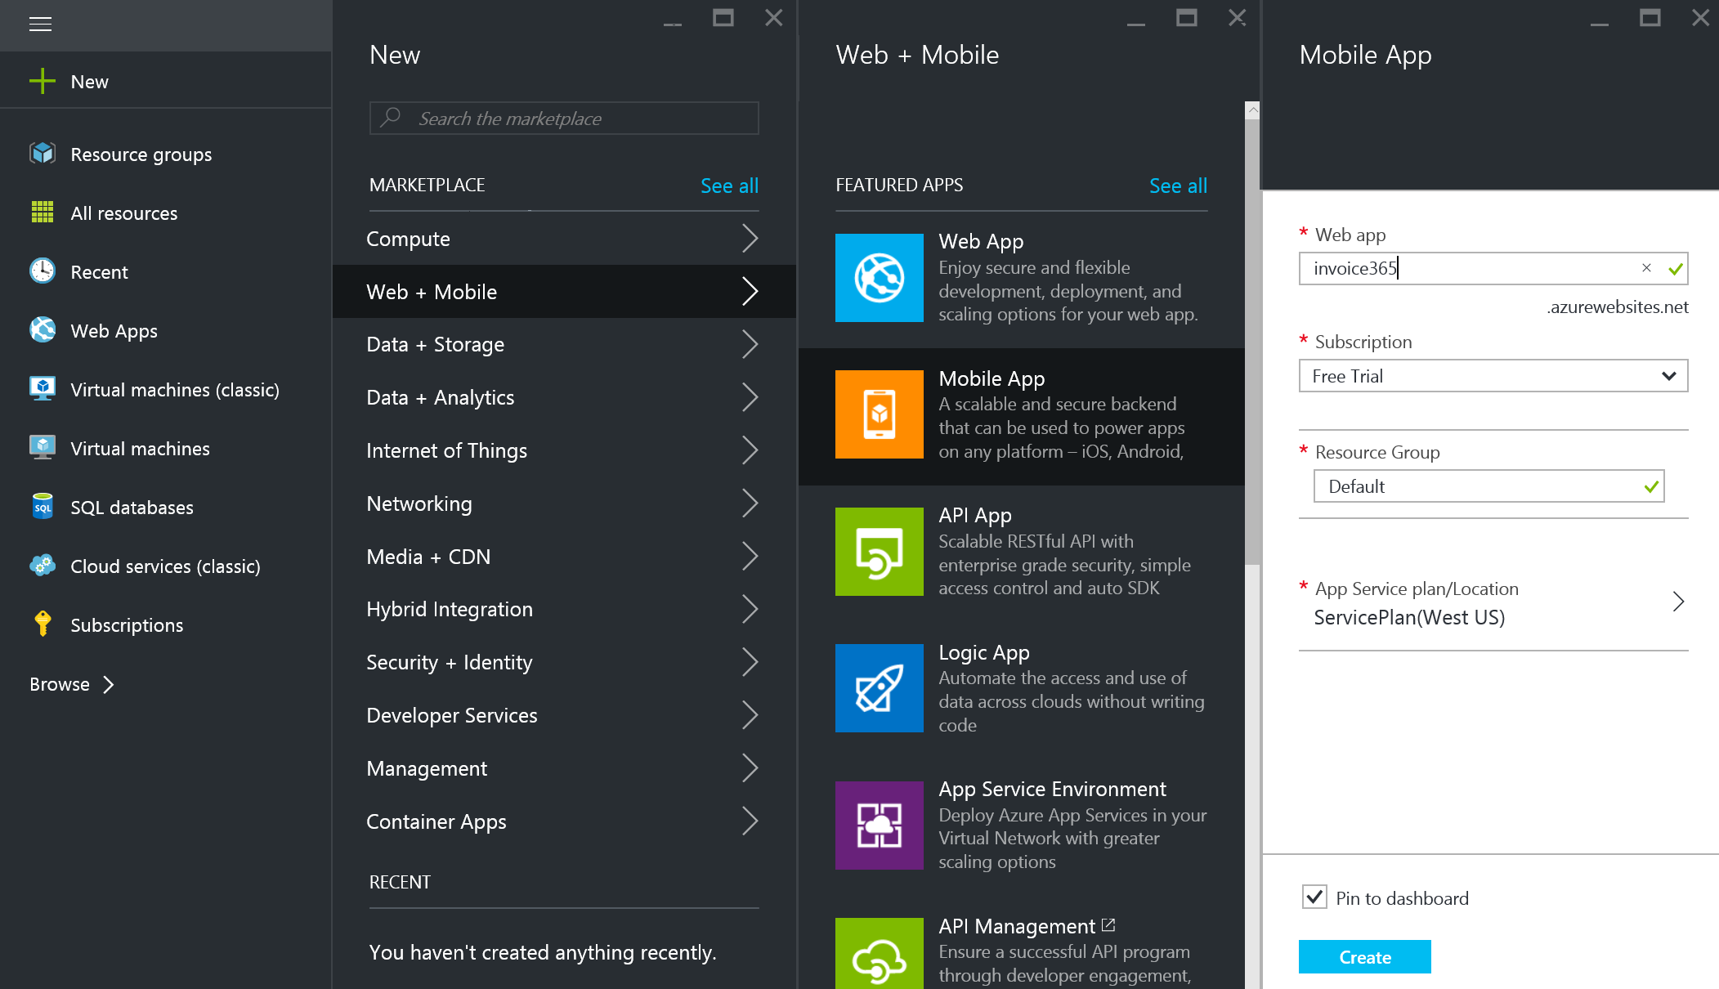Click the API Management title
Screen dimensions: 1719x989
pyautogui.click(x=1017, y=926)
